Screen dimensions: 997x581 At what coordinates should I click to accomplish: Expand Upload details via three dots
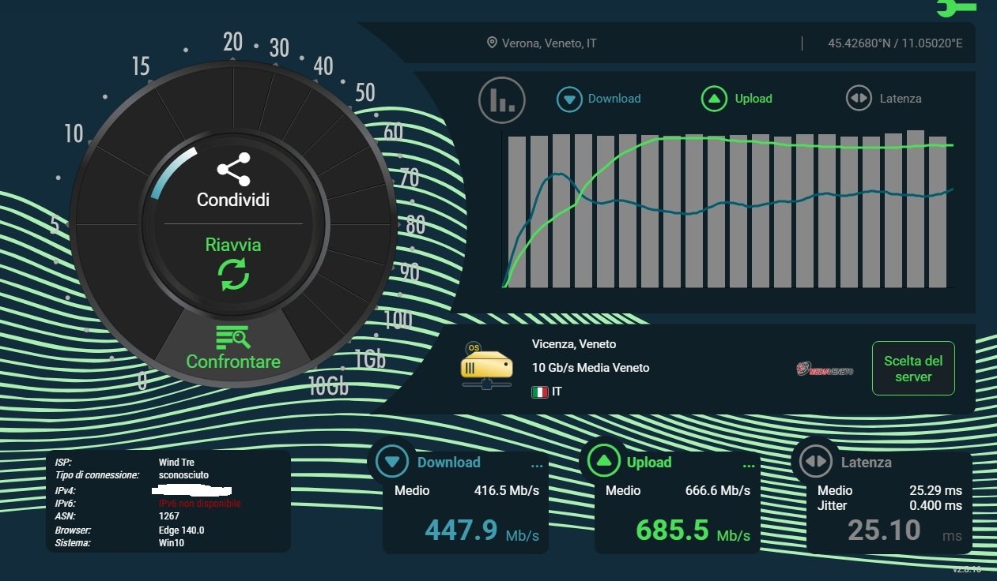[x=749, y=465]
